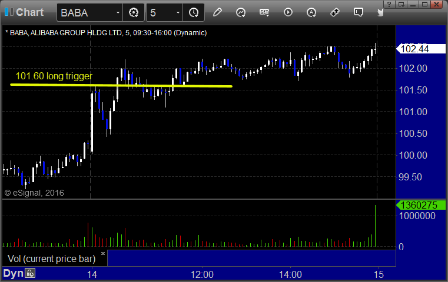This screenshot has width=448, height=282.
Task: Click the chart title BABA, ALIBABA GROUP text
Action: (x=106, y=33)
